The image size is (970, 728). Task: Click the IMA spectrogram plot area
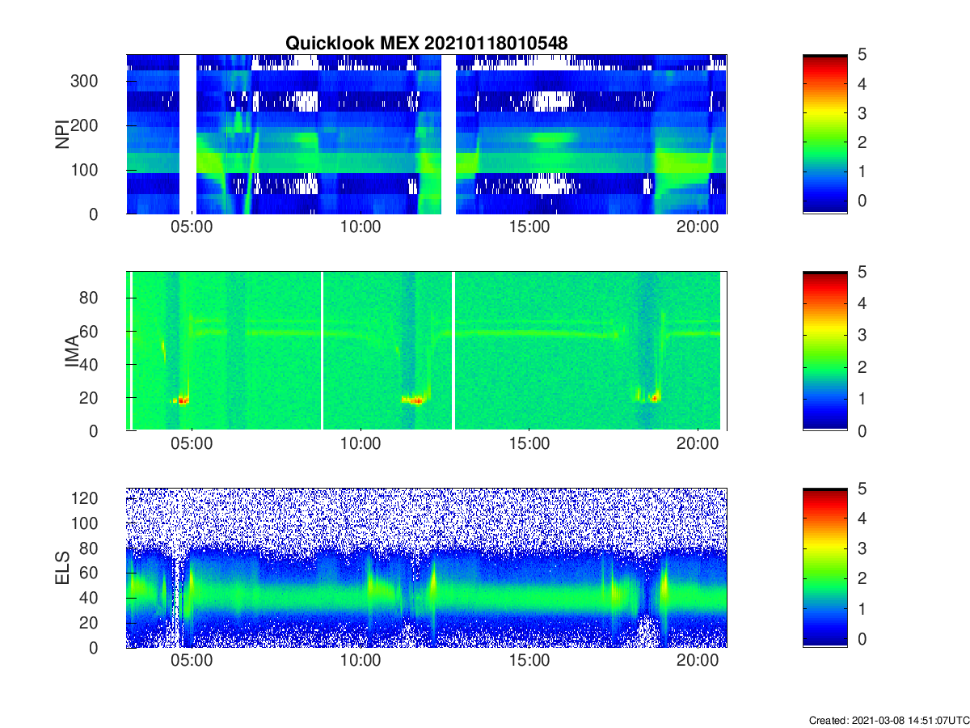[x=427, y=351]
